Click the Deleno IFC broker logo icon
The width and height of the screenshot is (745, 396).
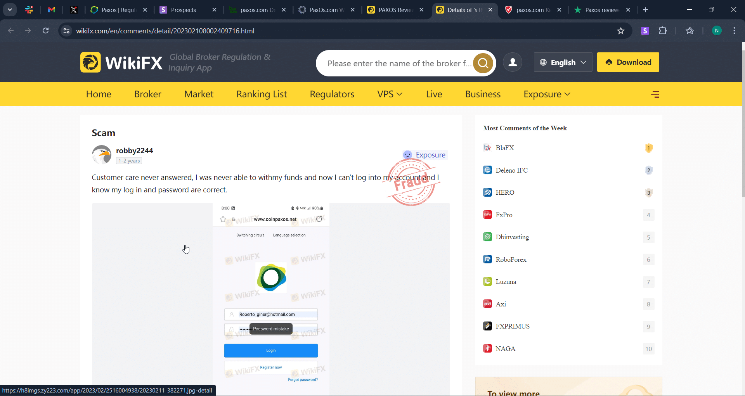click(487, 170)
